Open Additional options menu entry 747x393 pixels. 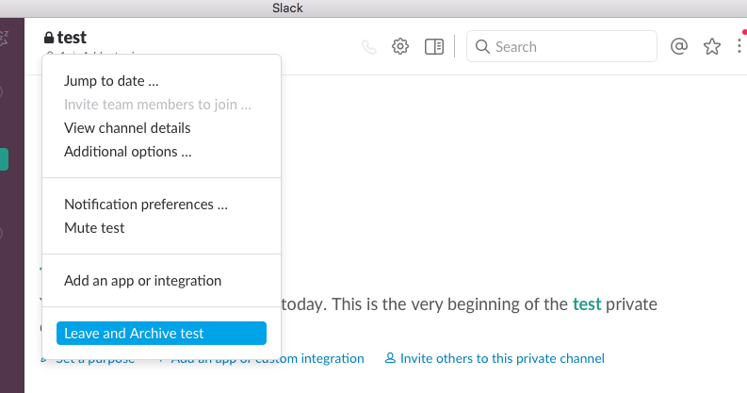[128, 152]
